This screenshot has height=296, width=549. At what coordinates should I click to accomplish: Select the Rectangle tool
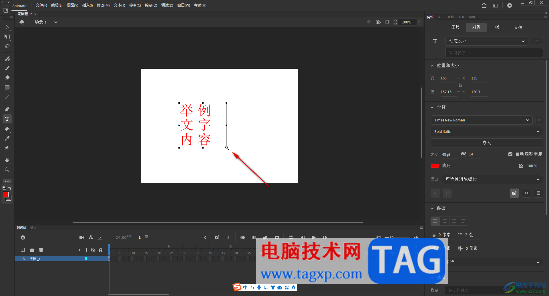pos(7,87)
